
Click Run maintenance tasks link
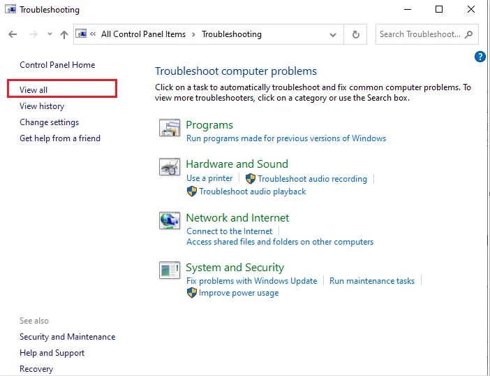372,281
